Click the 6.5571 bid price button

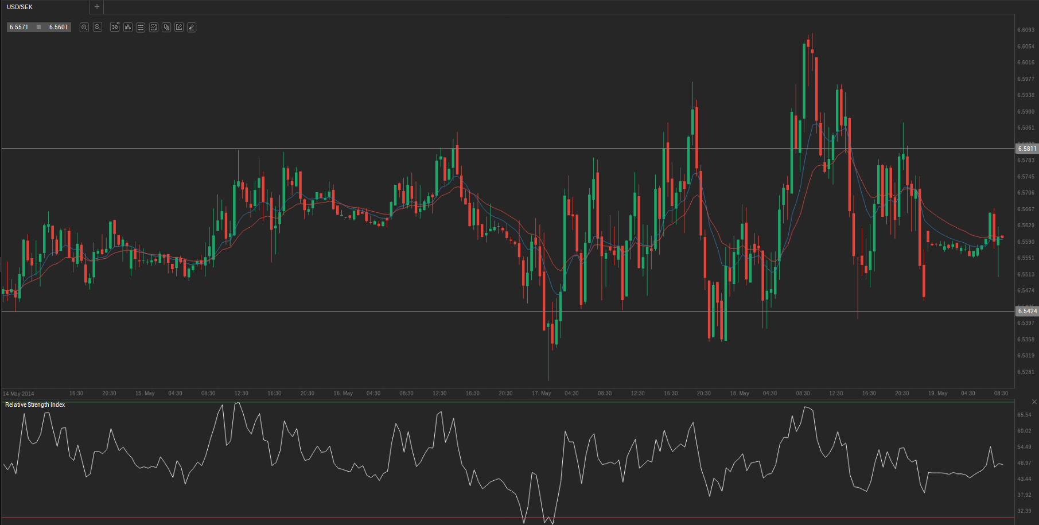[19, 27]
